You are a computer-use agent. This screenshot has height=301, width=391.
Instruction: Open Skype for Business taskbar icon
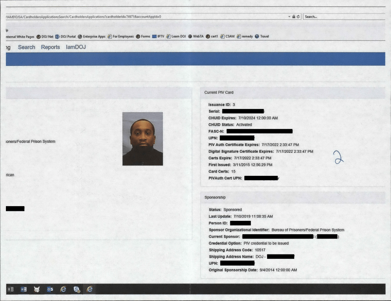76,290
